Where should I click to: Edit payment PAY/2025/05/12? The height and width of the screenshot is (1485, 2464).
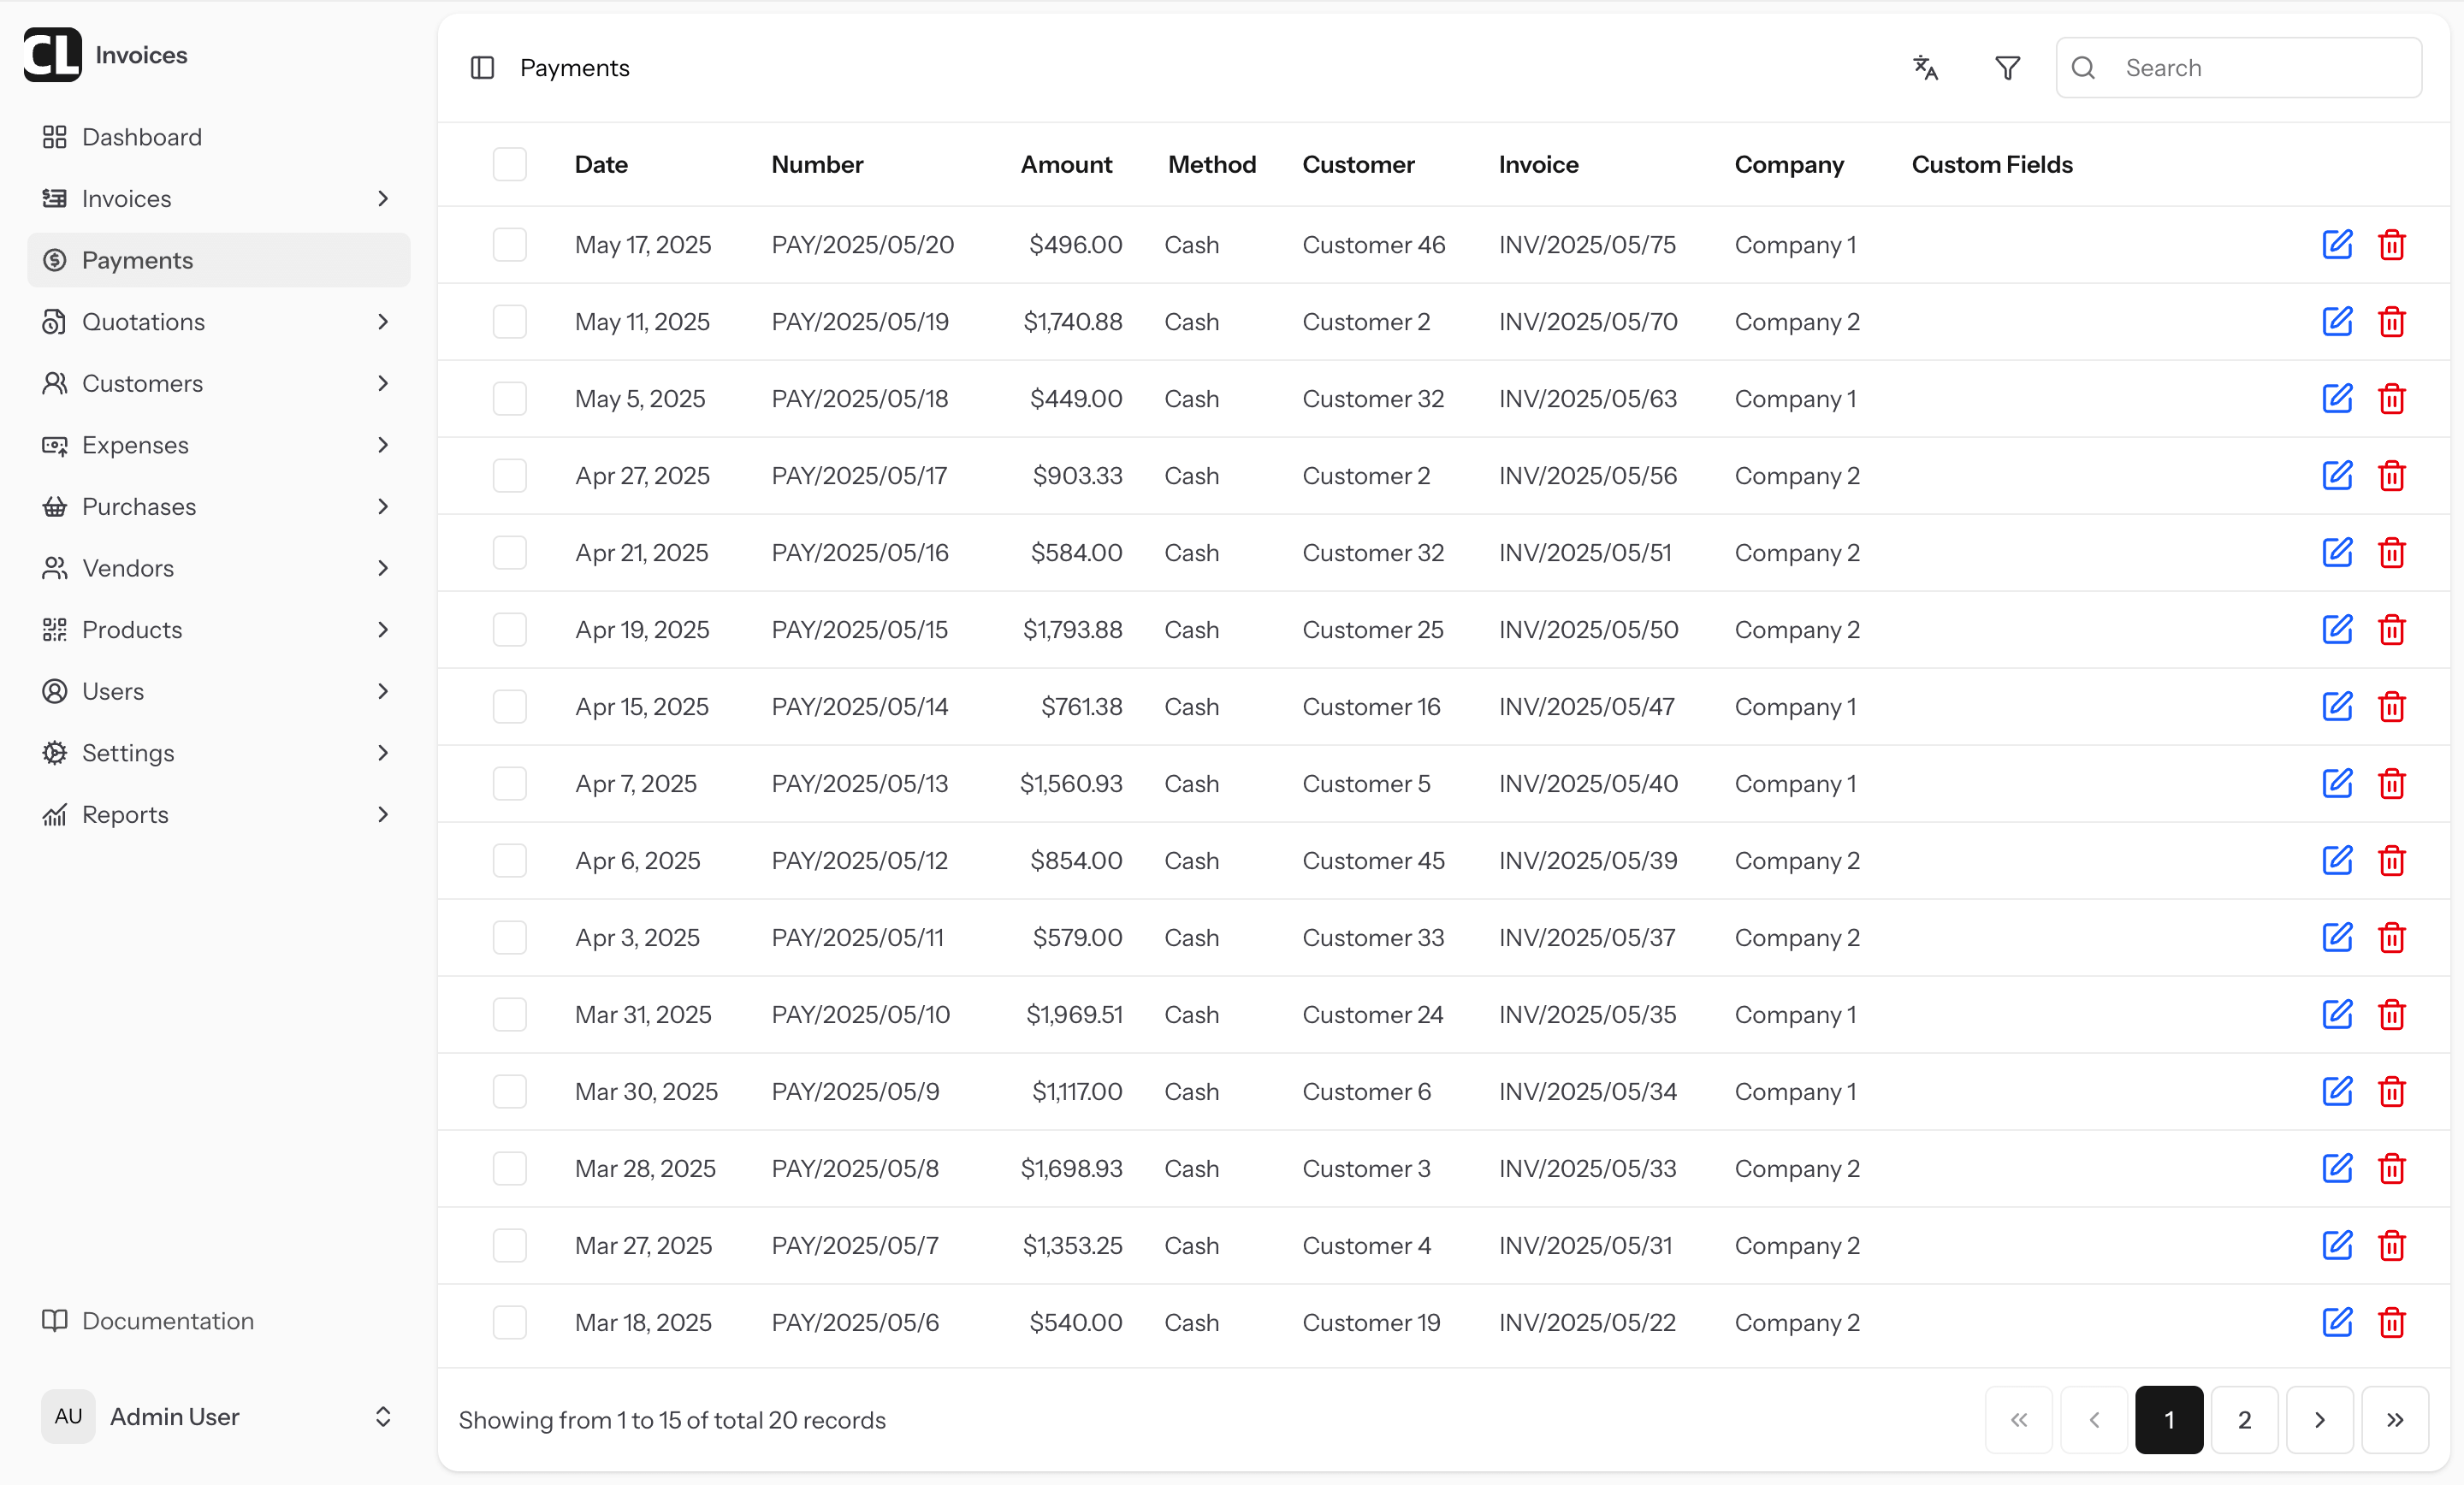pos(2337,860)
